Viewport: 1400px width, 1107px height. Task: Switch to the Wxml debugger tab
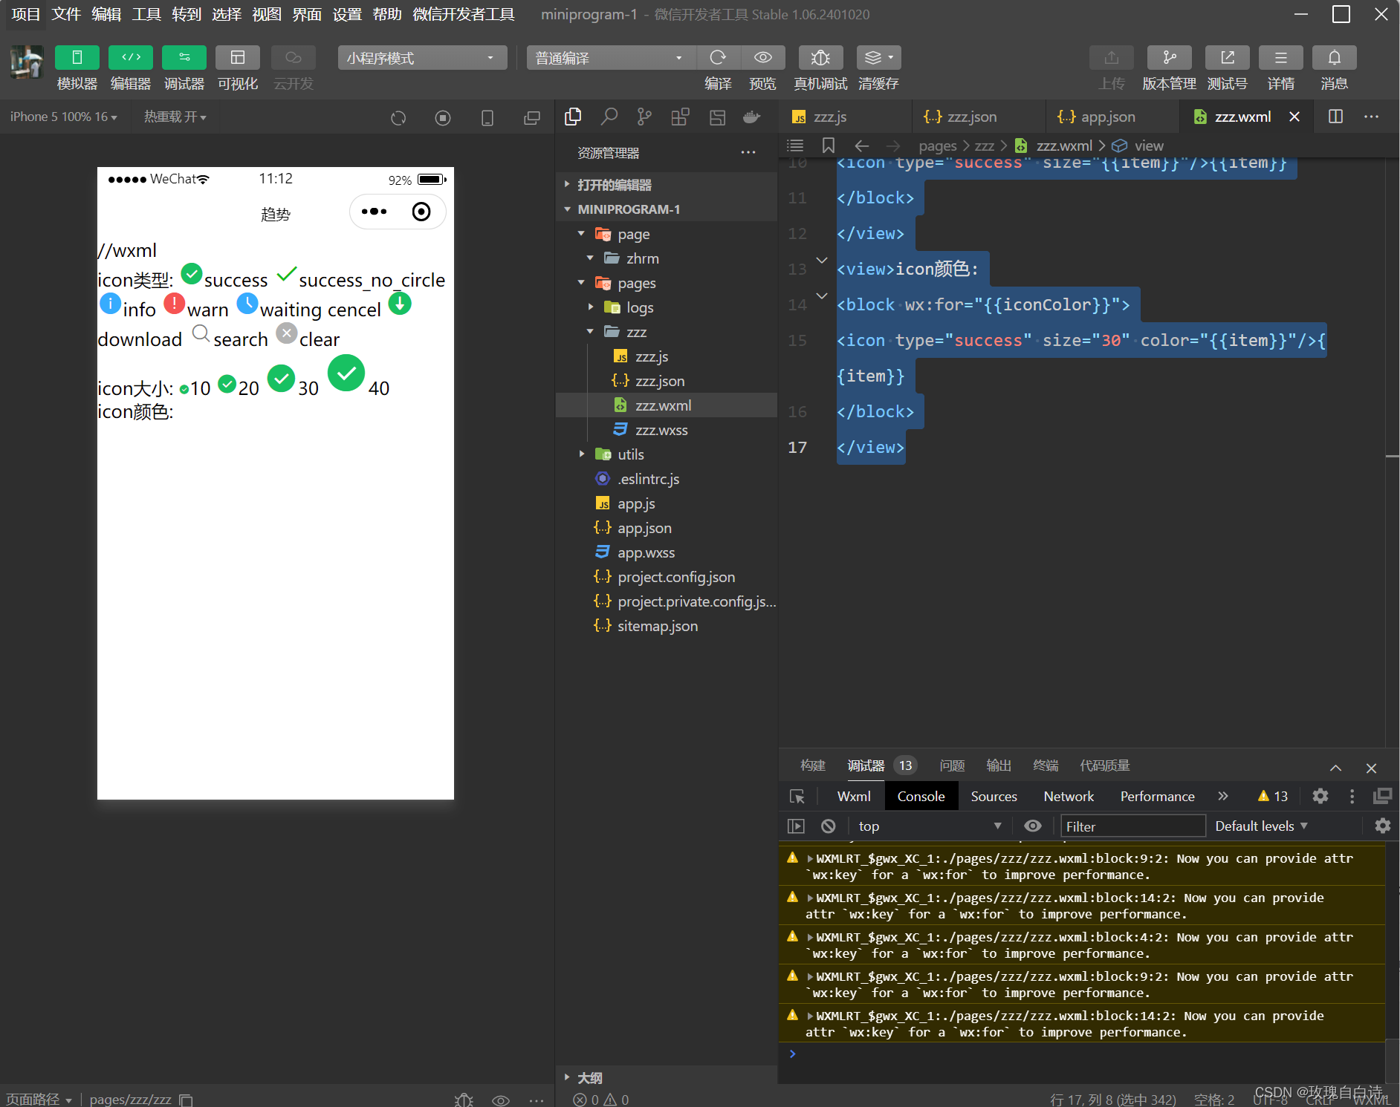[853, 796]
